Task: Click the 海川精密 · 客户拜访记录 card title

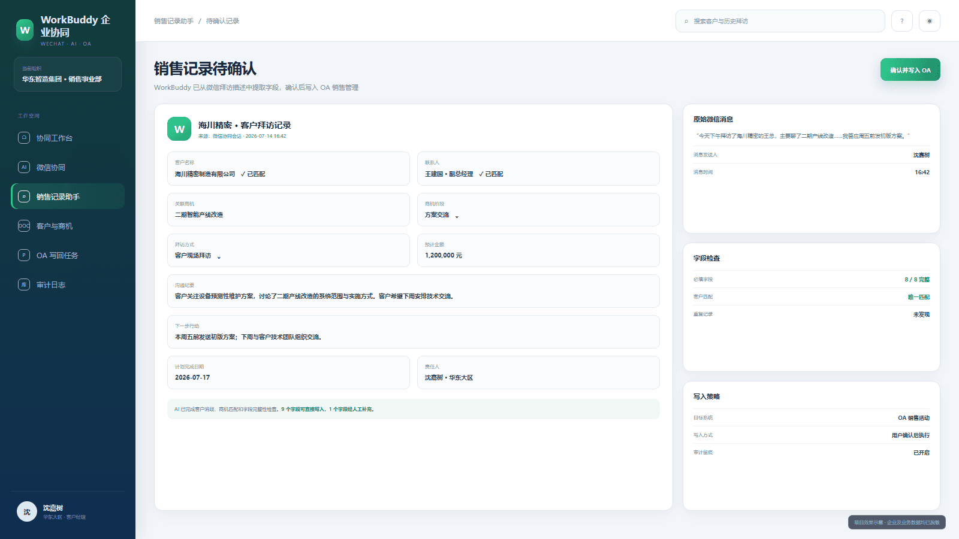Action: tap(245, 125)
